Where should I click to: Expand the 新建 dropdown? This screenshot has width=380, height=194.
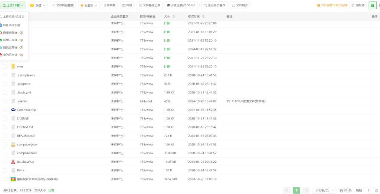click(38, 6)
